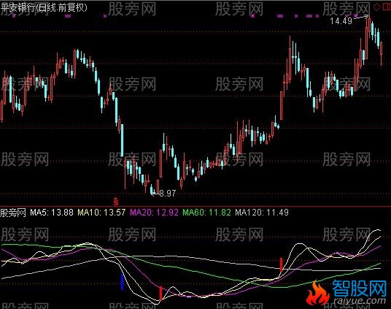Viewport: 391px width, 309px height.
Task: Click the MA5: 13.88 indicator label
Action: [x=52, y=213]
